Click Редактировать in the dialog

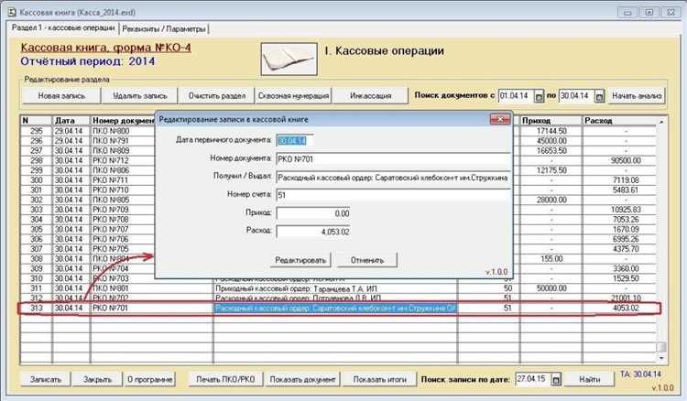tap(300, 260)
